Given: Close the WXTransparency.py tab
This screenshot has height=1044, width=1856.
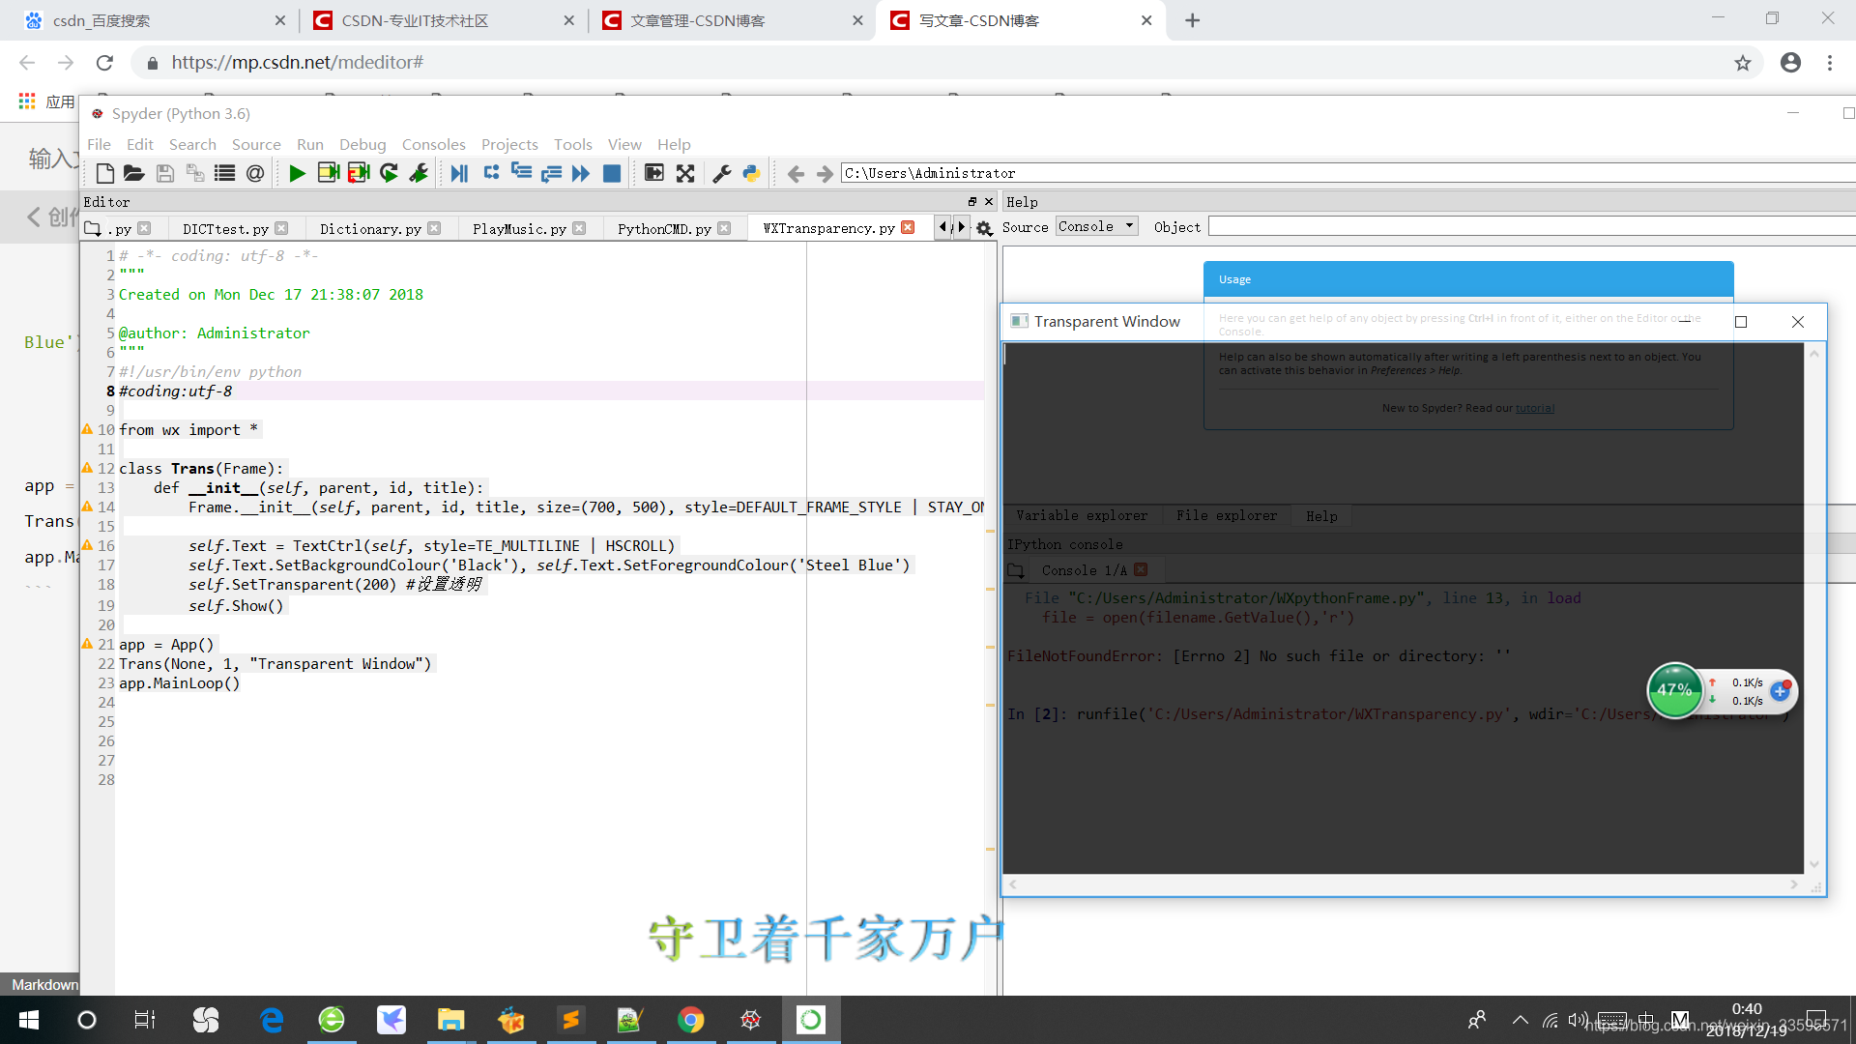Looking at the screenshot, I should pyautogui.click(x=907, y=227).
